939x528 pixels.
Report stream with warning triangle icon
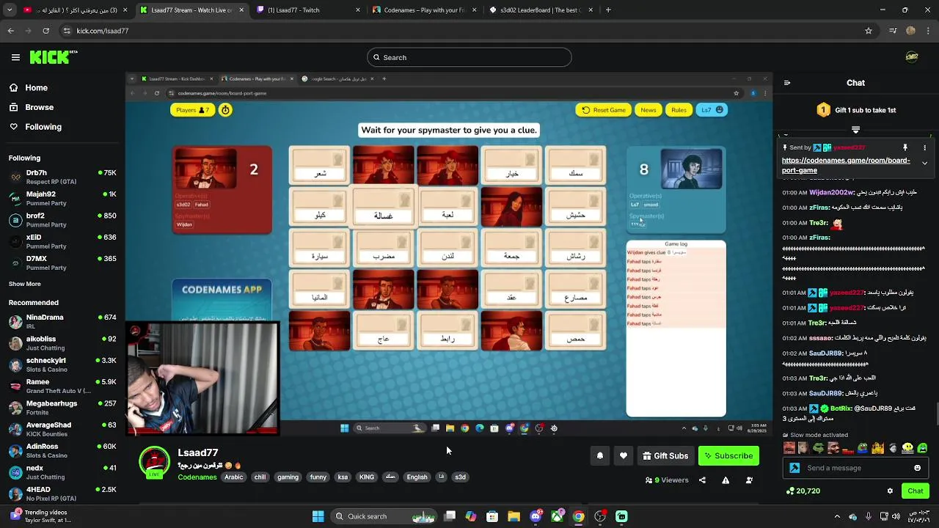point(726,480)
